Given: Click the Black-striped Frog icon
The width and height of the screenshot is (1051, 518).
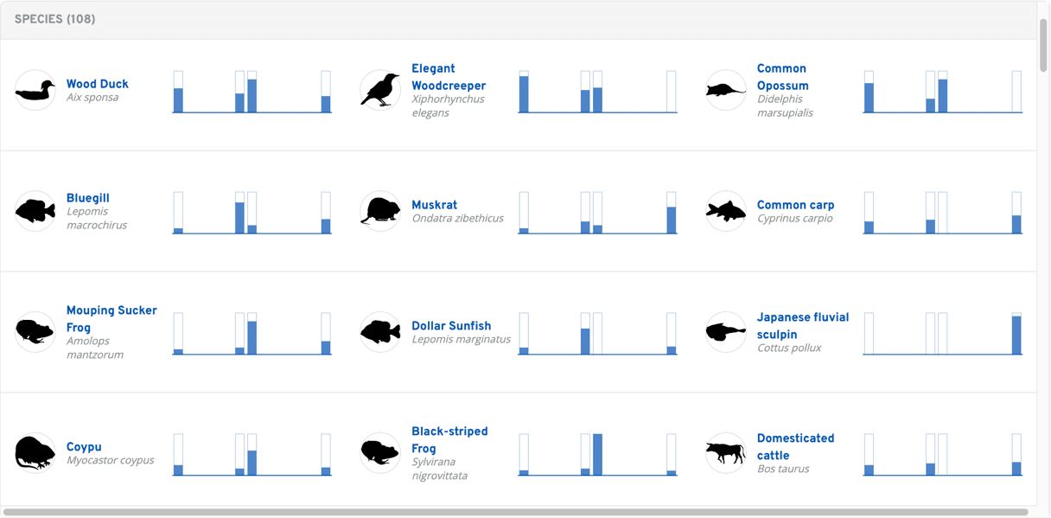Looking at the screenshot, I should [x=380, y=453].
